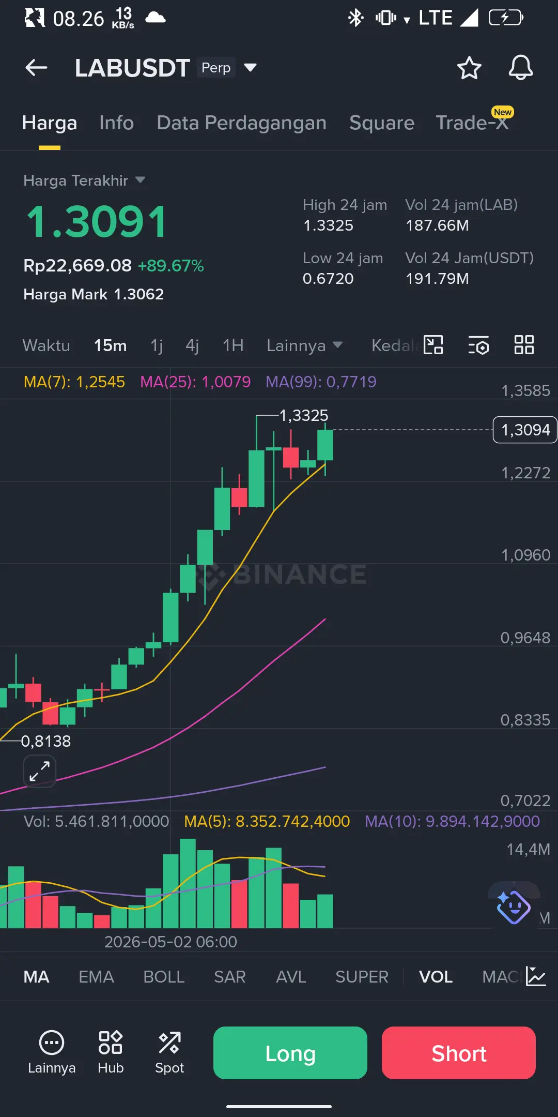Add LABUSDT to favorites with star icon
Image resolution: width=558 pixels, height=1117 pixels.
pyautogui.click(x=469, y=68)
